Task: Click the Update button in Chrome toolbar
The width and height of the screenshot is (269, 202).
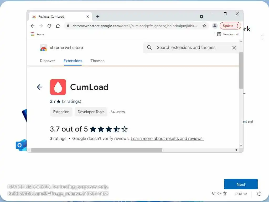Action: 228,26
